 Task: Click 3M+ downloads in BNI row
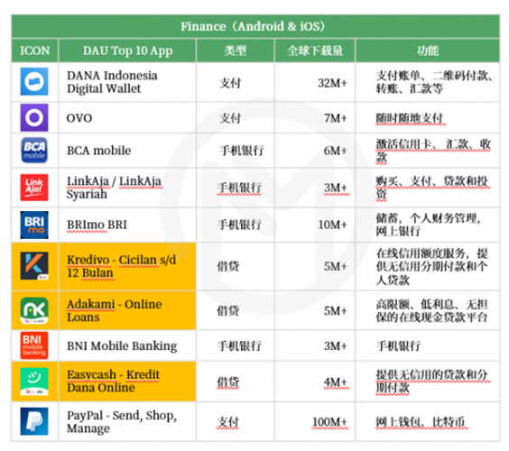(336, 345)
